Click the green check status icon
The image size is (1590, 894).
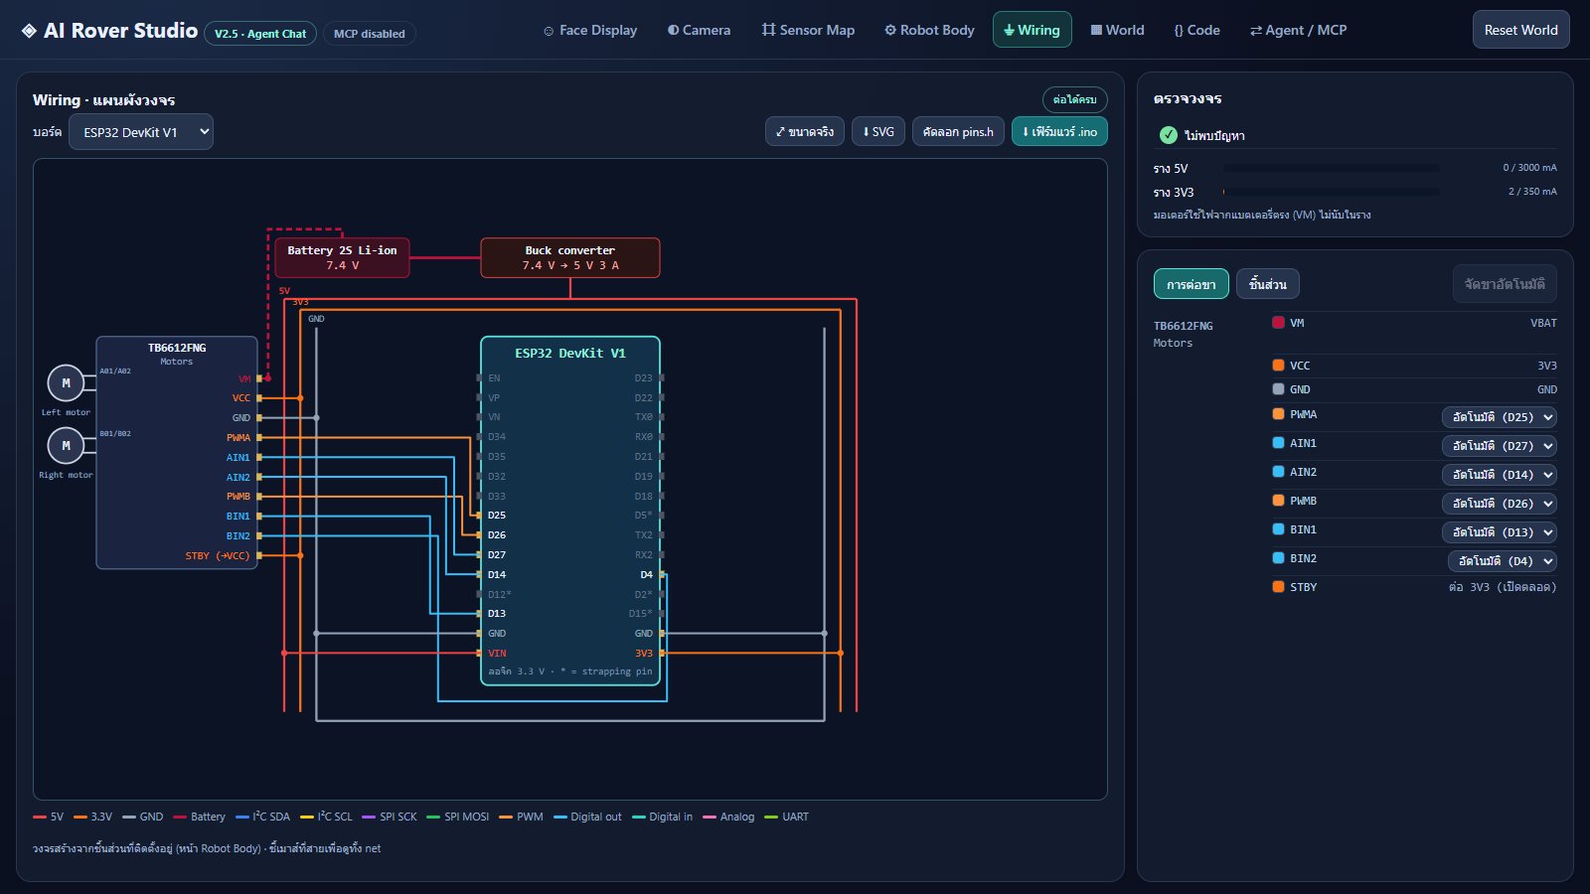[x=1169, y=135]
